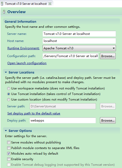
Task: Toggle the Enable security checkbox
Action: click(x=9, y=159)
